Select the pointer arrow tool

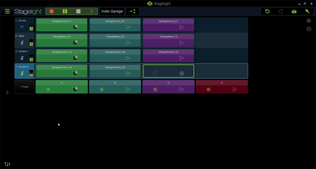pos(307,11)
